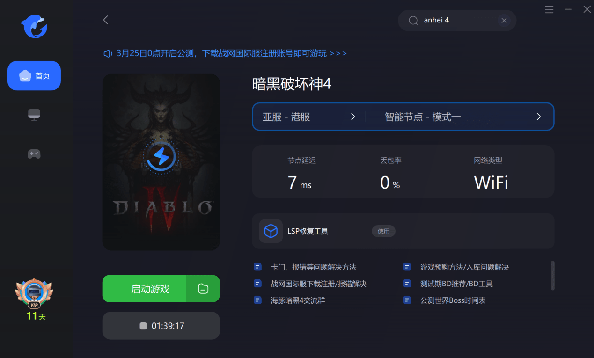The height and width of the screenshot is (358, 594).
Task: Click the VIP badge showing 11天
Action: pyautogui.click(x=34, y=299)
